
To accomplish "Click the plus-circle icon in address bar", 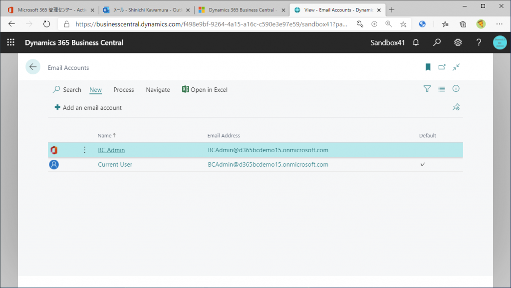I will tap(374, 24).
